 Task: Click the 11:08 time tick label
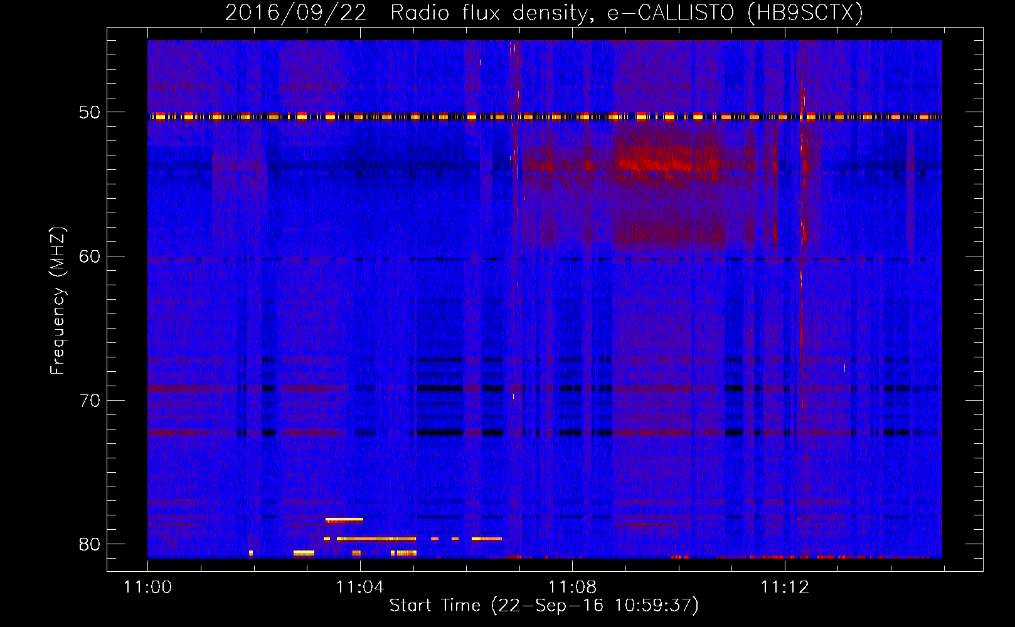coord(572,587)
